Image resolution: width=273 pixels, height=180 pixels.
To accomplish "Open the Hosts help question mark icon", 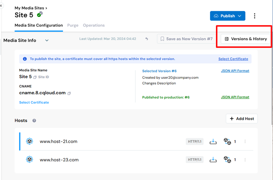I will coord(34,121).
